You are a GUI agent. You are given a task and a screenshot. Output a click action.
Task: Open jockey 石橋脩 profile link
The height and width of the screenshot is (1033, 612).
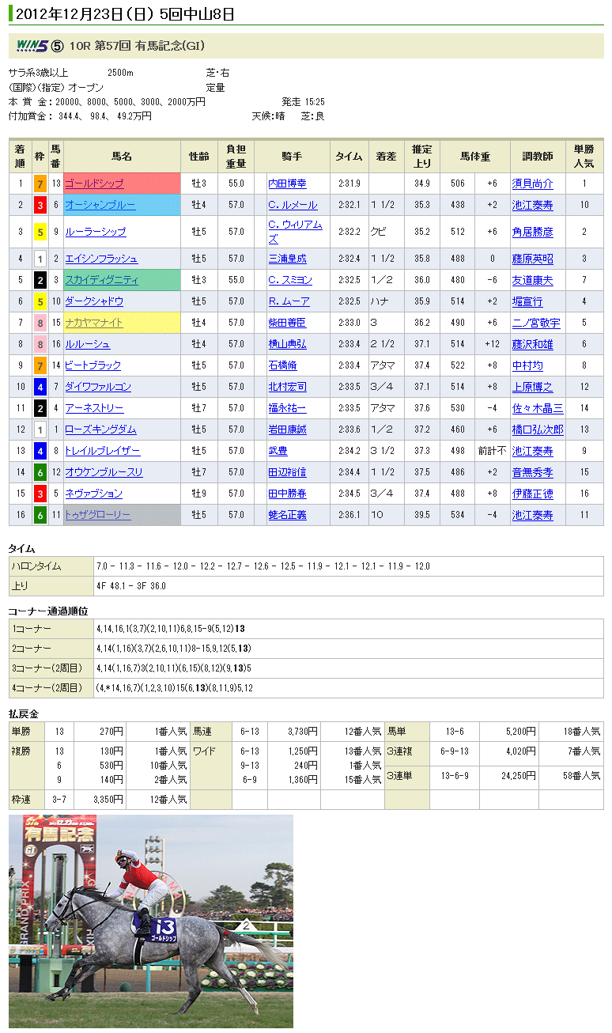click(282, 365)
